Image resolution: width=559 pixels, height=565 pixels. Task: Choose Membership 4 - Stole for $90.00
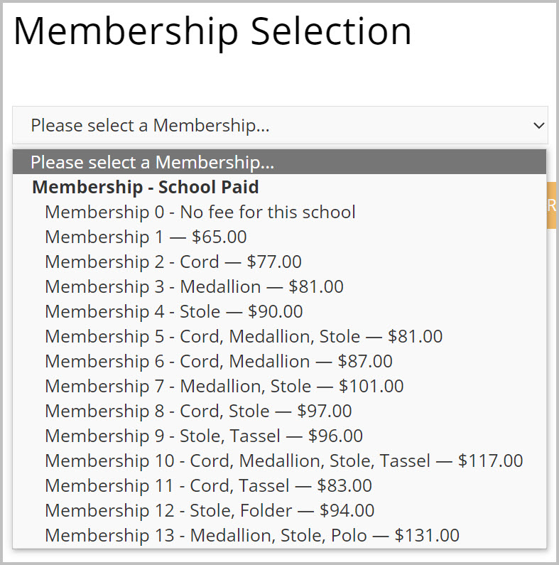[173, 311]
